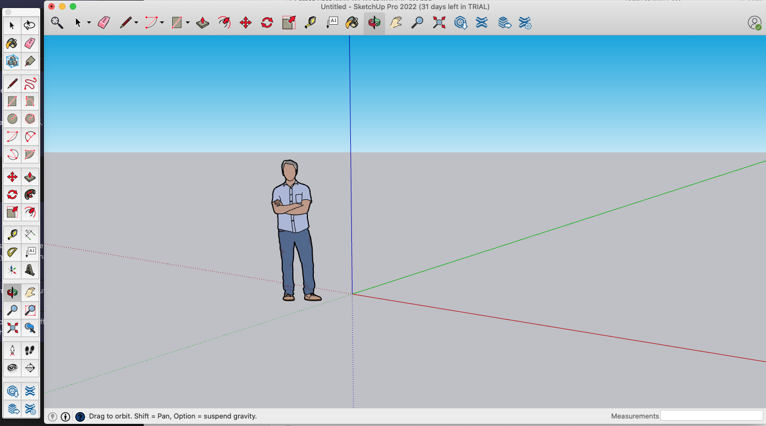
Task: Expand the Arc tool dropdown arrow in top toolbar
Action: click(162, 23)
